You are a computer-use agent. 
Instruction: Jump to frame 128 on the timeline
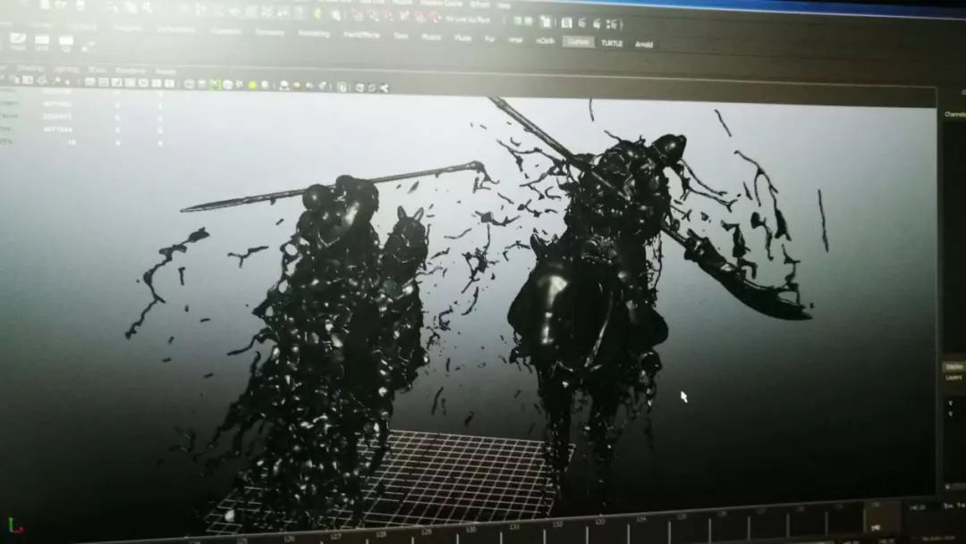tap(381, 535)
